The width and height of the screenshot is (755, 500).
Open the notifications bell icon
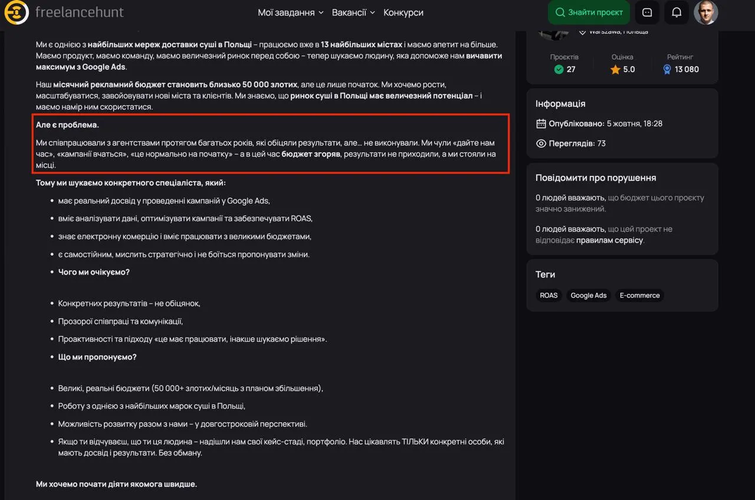click(x=677, y=12)
